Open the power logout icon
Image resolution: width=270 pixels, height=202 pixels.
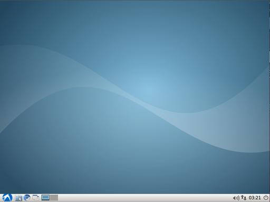266,198
